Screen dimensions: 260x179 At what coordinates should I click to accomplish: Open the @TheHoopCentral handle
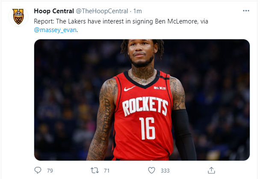[102, 11]
